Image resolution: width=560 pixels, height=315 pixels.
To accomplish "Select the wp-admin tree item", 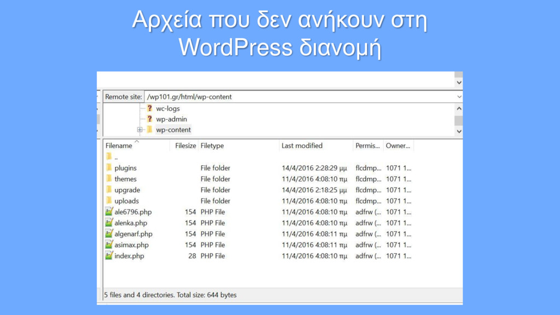I will 171,119.
